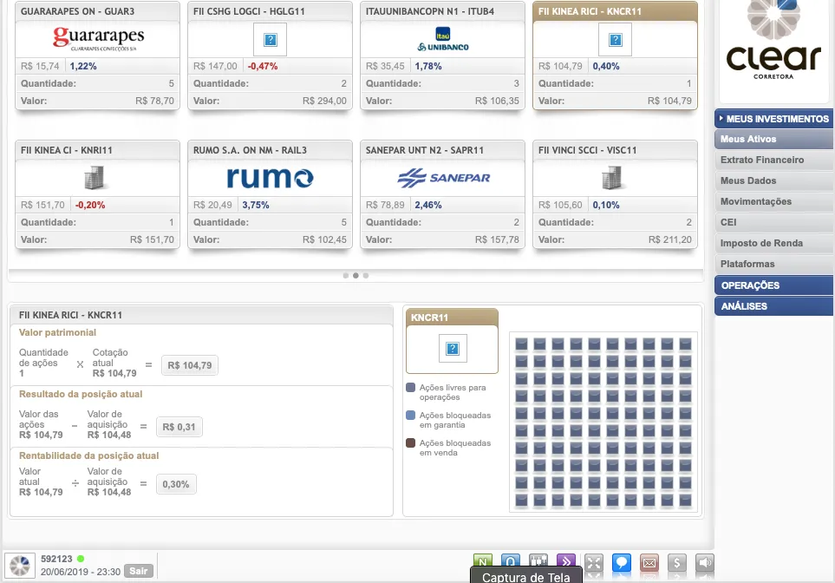Expand the OPERAÇÕES section

pos(773,285)
